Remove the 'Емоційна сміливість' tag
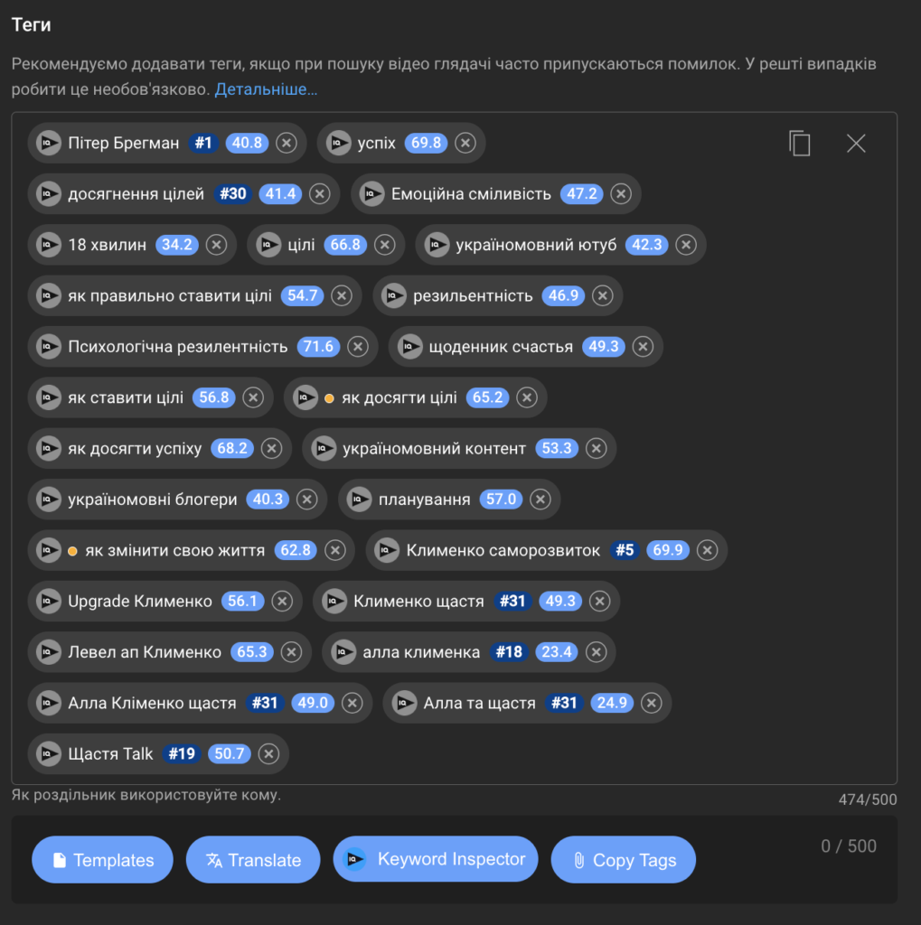Viewport: 921px width, 925px height. pyautogui.click(x=620, y=193)
